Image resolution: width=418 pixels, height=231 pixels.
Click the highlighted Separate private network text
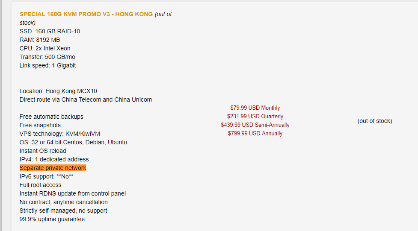[x=53, y=168]
